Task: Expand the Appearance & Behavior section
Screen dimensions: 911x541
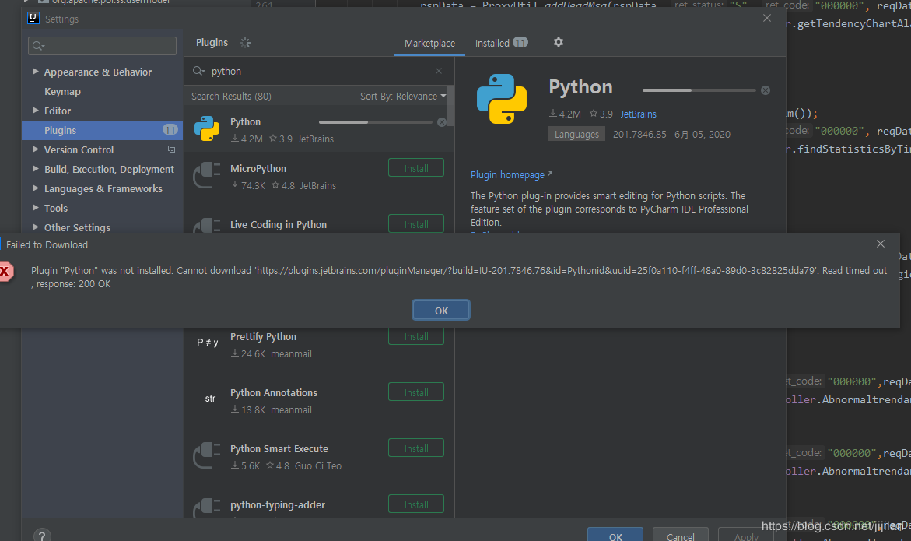Action: point(36,72)
